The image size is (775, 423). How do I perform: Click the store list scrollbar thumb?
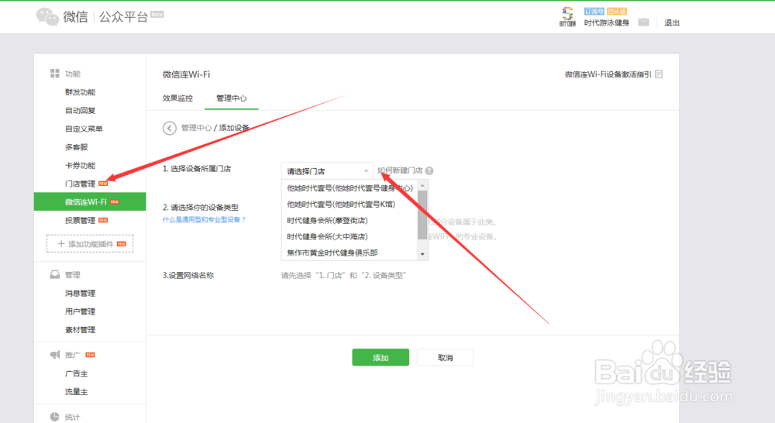tap(422, 215)
